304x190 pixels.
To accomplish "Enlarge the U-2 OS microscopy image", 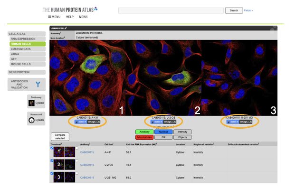I will coord(163,78).
